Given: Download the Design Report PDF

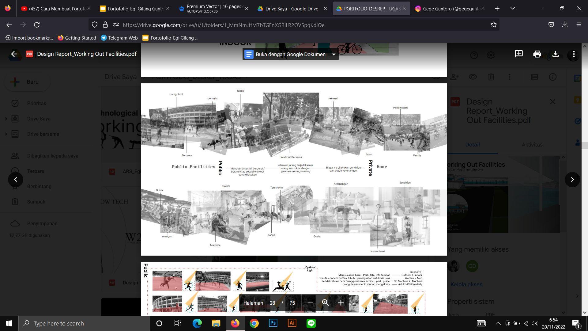Looking at the screenshot, I should [x=555, y=54].
